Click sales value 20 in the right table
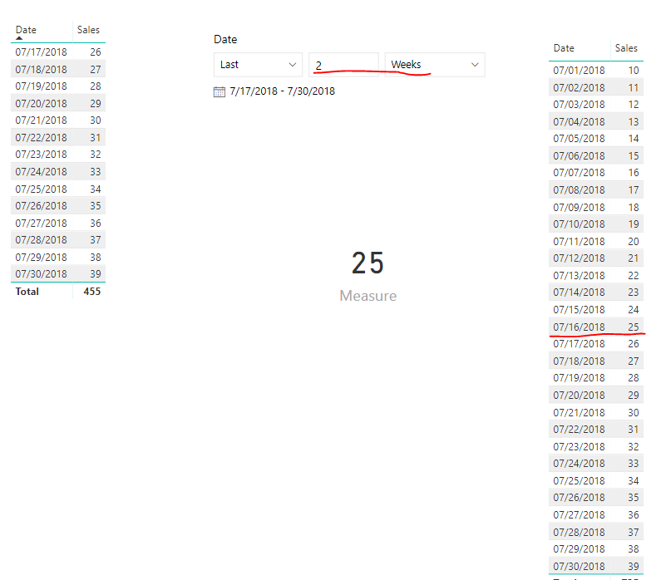This screenshot has height=580, width=656. tap(634, 241)
